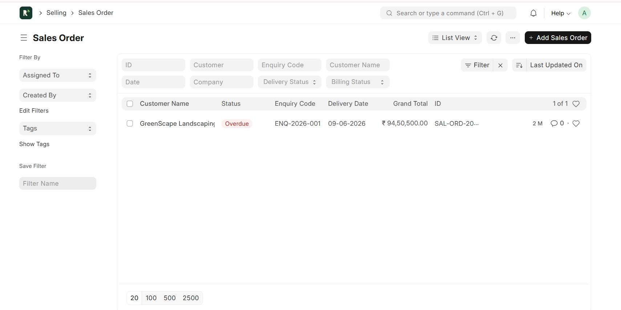Expand the Created By filter dropdown

pos(58,95)
